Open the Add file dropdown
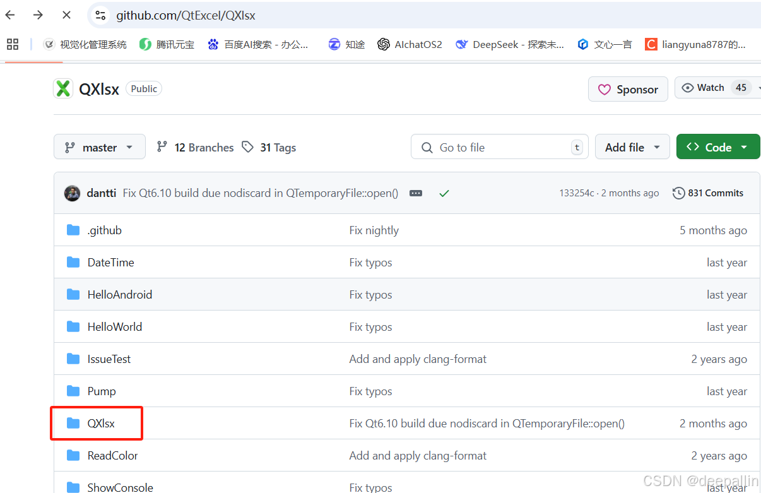Screen dimensions: 761x493 coord(633,147)
